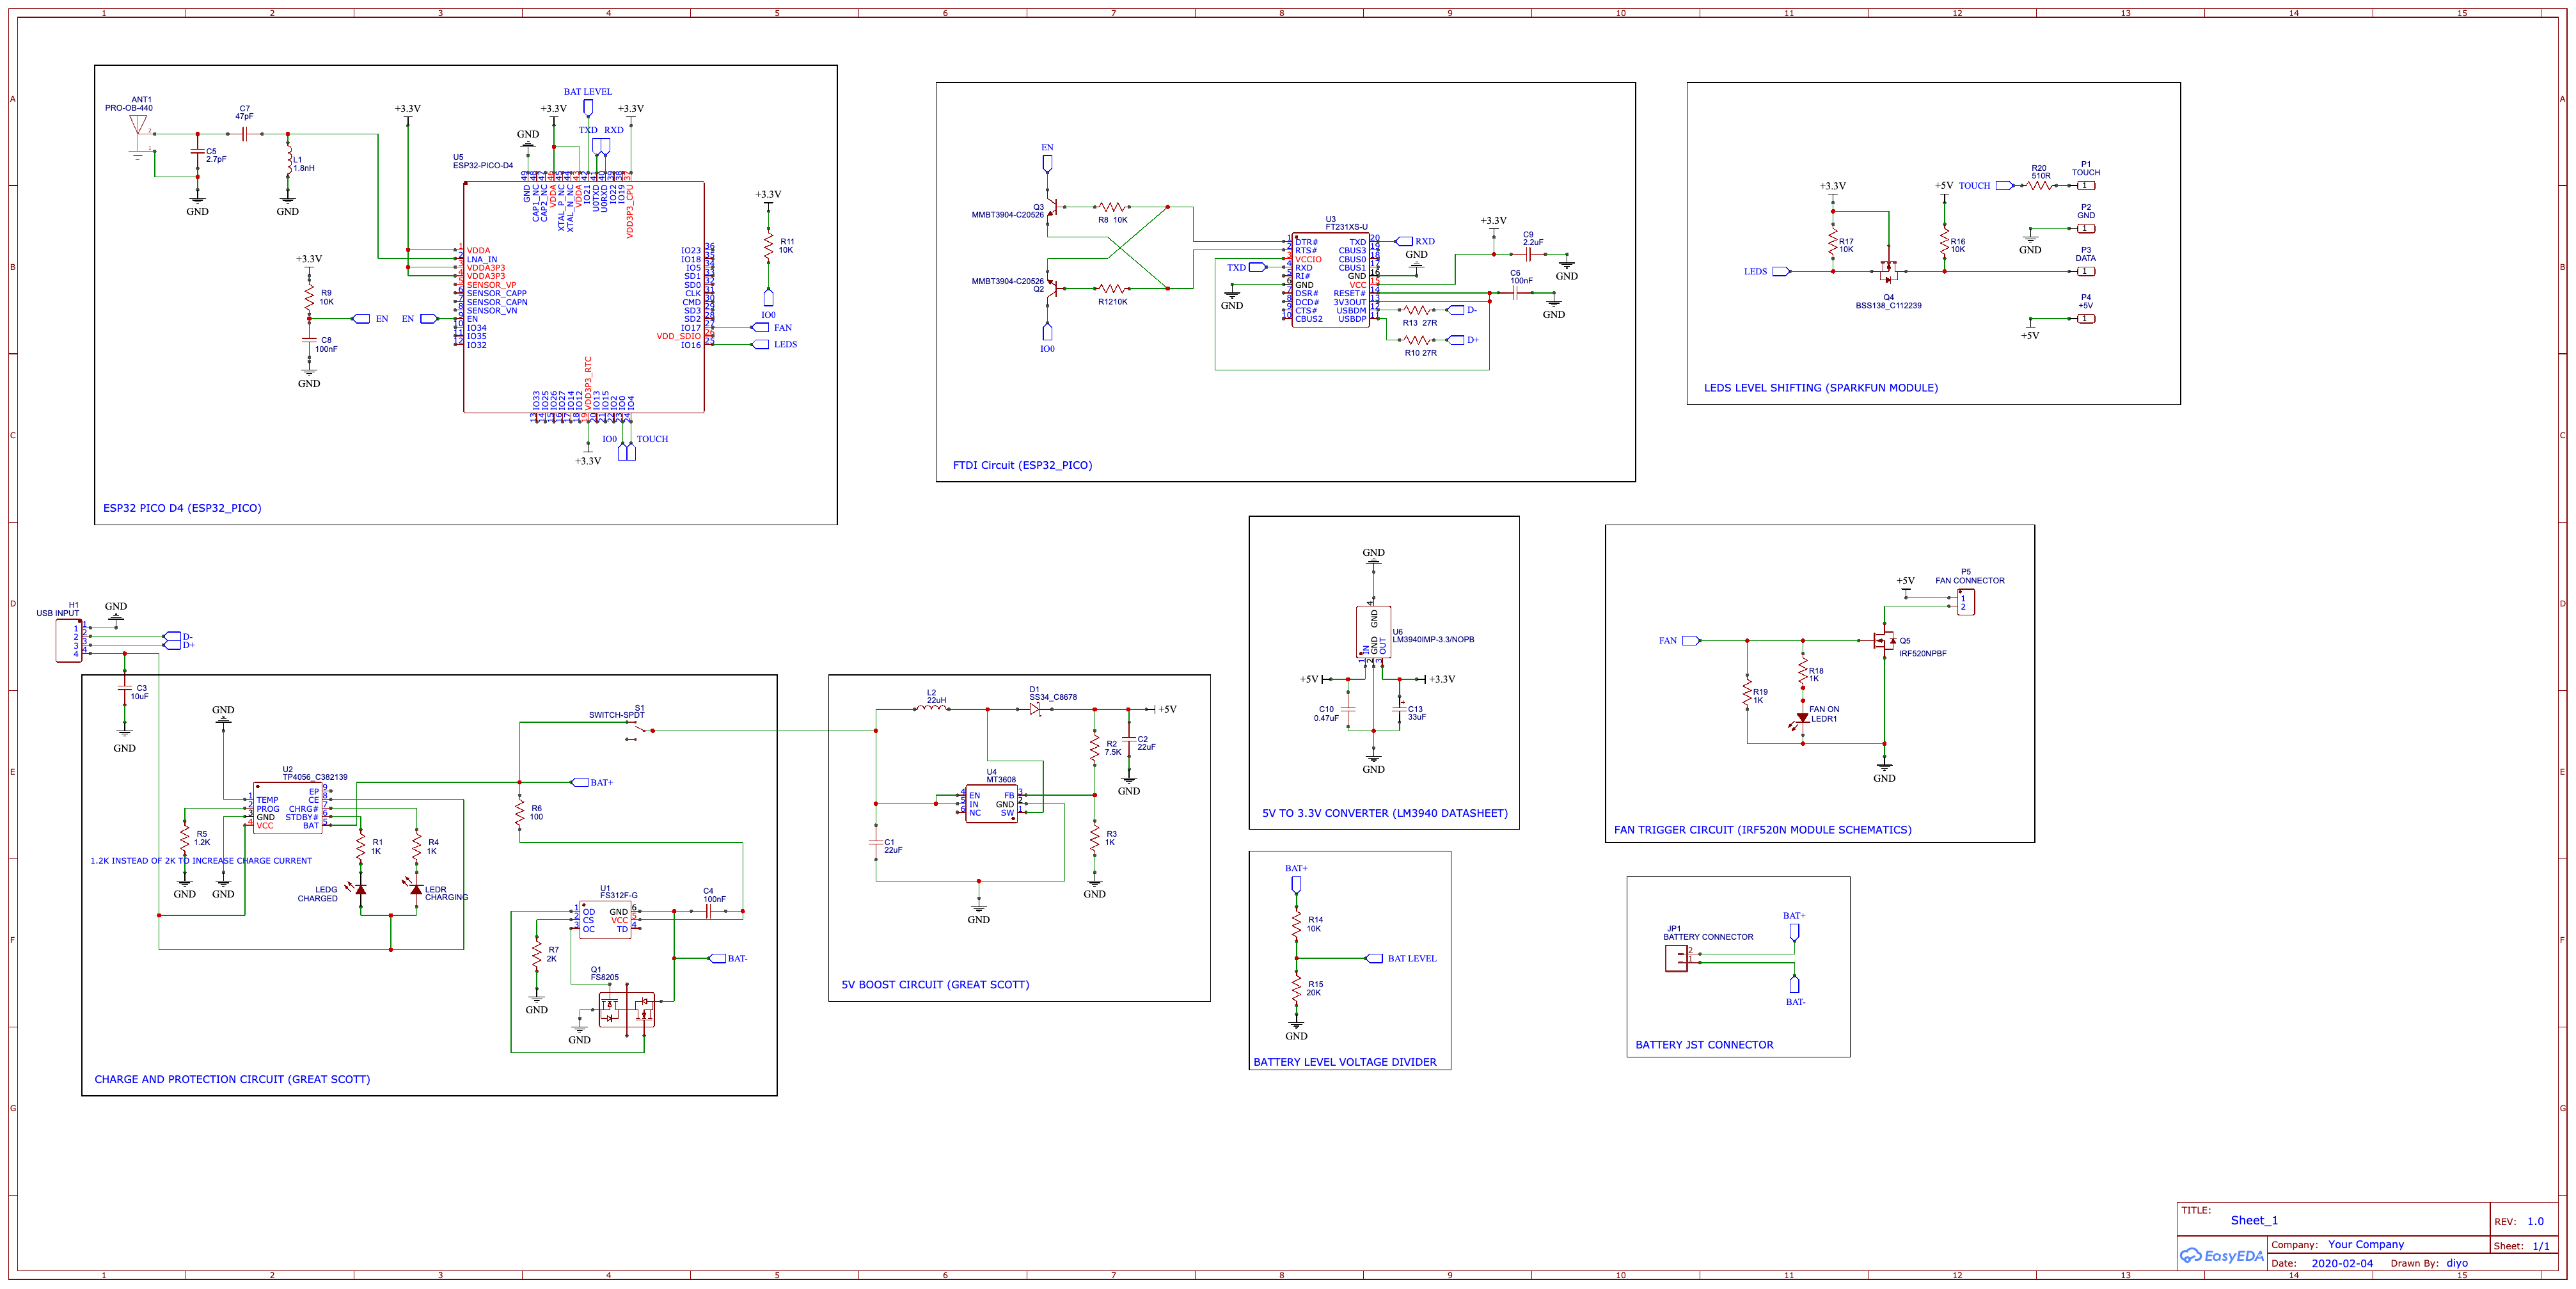2576x1289 pixels.
Task: Click the U2 TP4056 charger chip
Action: (288, 808)
